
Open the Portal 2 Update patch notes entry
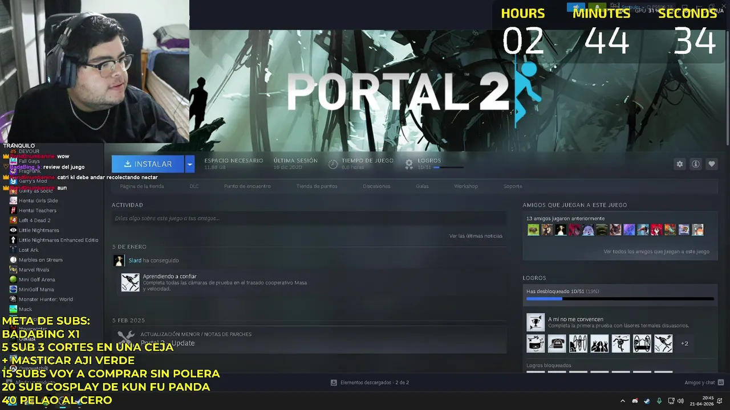(x=309, y=339)
